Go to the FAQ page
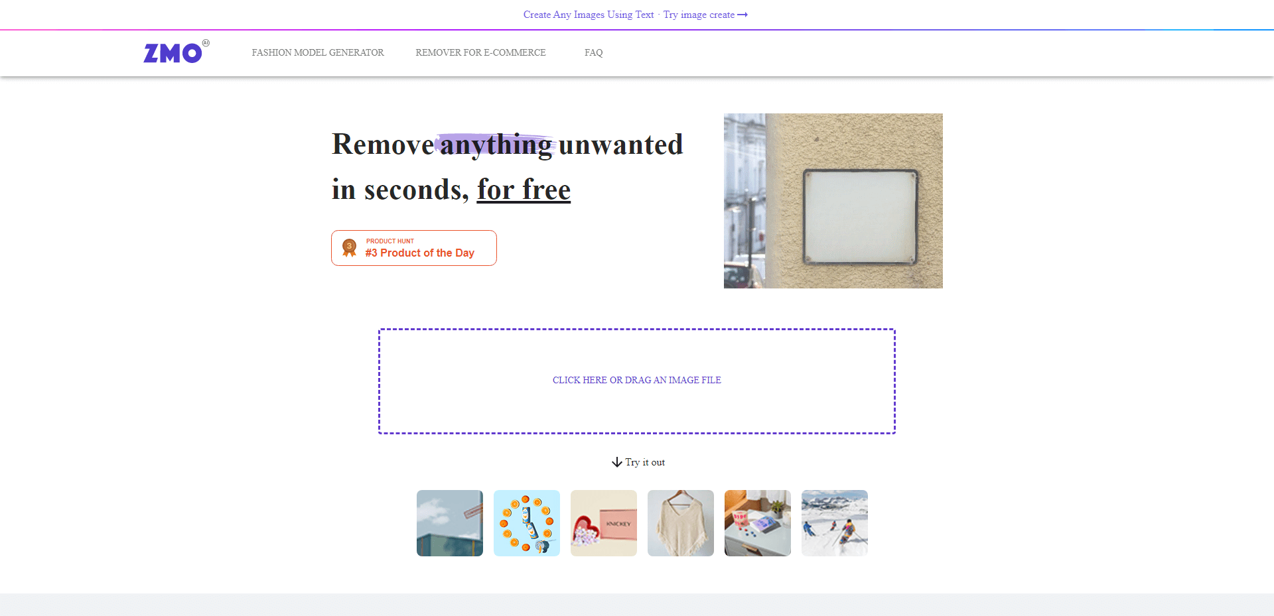Image resolution: width=1274 pixels, height=616 pixels. [593, 52]
